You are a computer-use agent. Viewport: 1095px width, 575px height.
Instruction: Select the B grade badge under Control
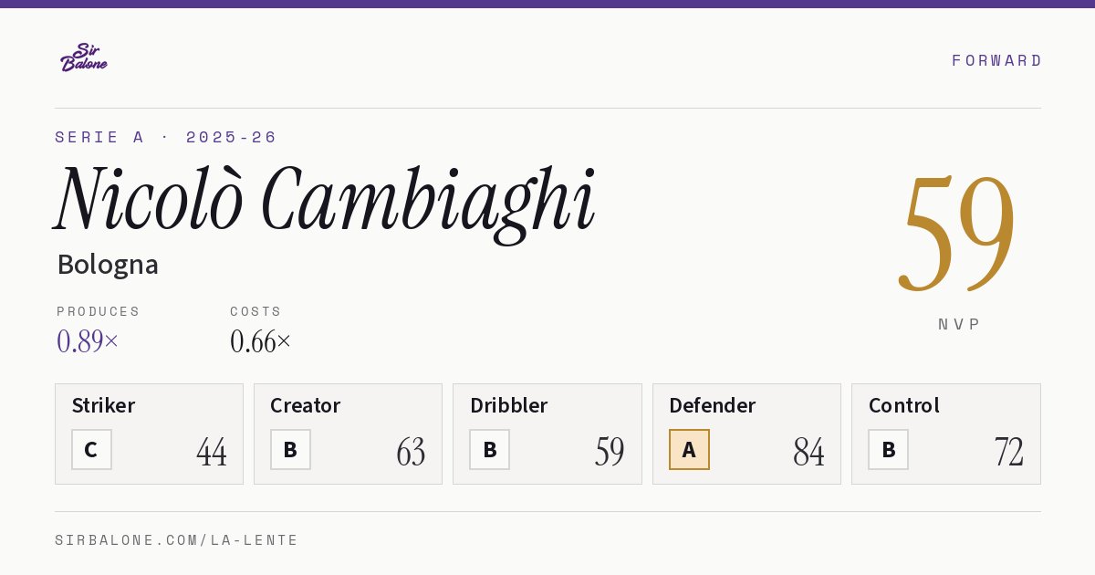(888, 449)
